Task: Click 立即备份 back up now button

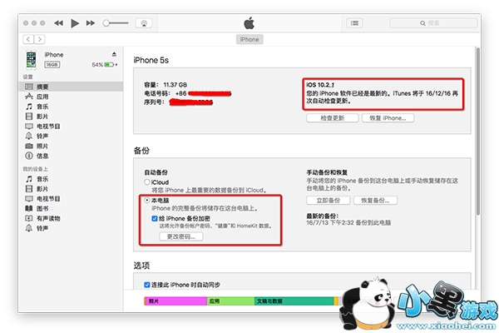Action: 329,200
